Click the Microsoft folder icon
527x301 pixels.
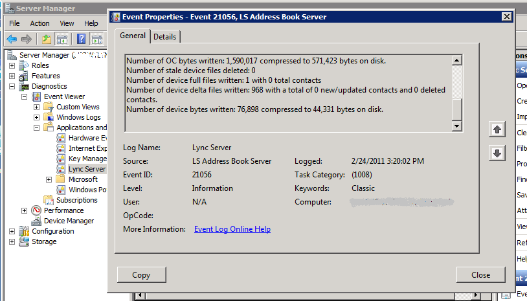click(60, 179)
